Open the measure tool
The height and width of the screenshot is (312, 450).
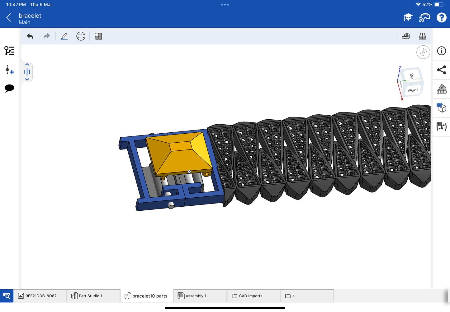[405, 36]
